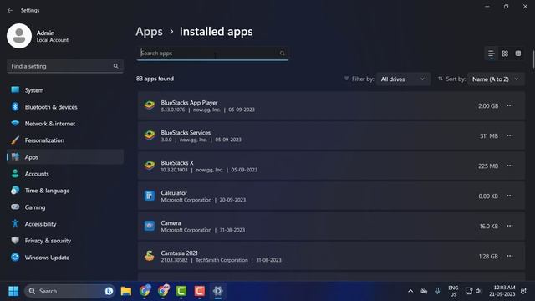Switch to table view layout

pos(518,54)
